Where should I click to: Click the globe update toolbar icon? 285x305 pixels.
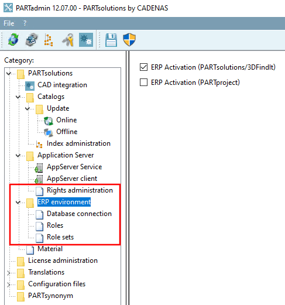coord(13,40)
